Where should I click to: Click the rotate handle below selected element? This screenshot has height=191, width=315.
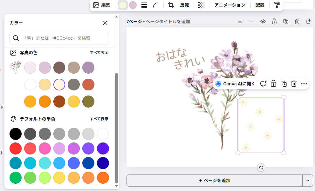261,168
